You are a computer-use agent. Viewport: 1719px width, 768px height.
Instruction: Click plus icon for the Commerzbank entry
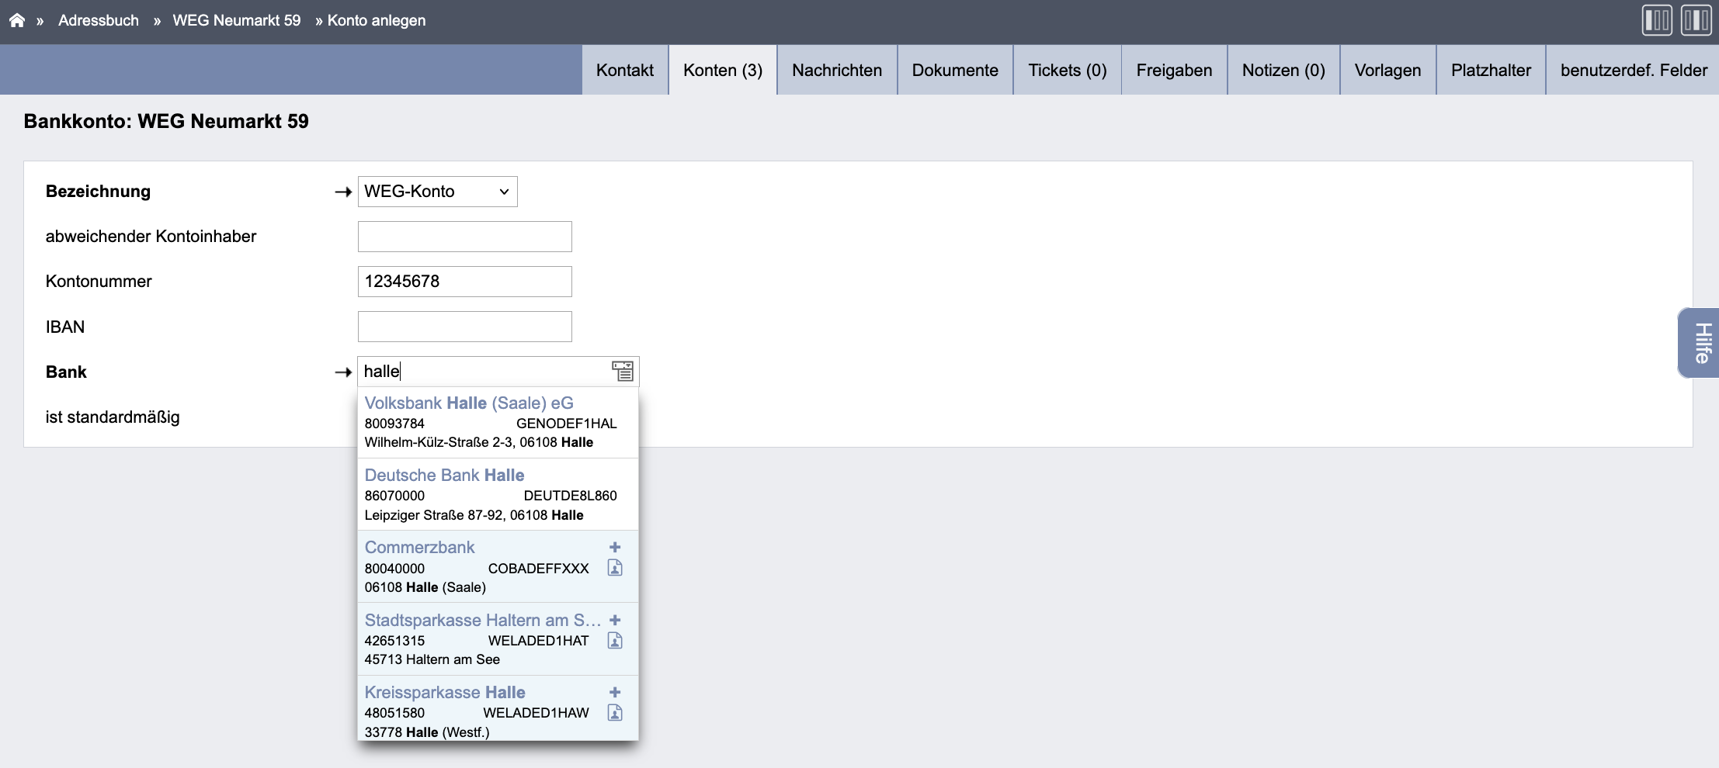(x=615, y=547)
